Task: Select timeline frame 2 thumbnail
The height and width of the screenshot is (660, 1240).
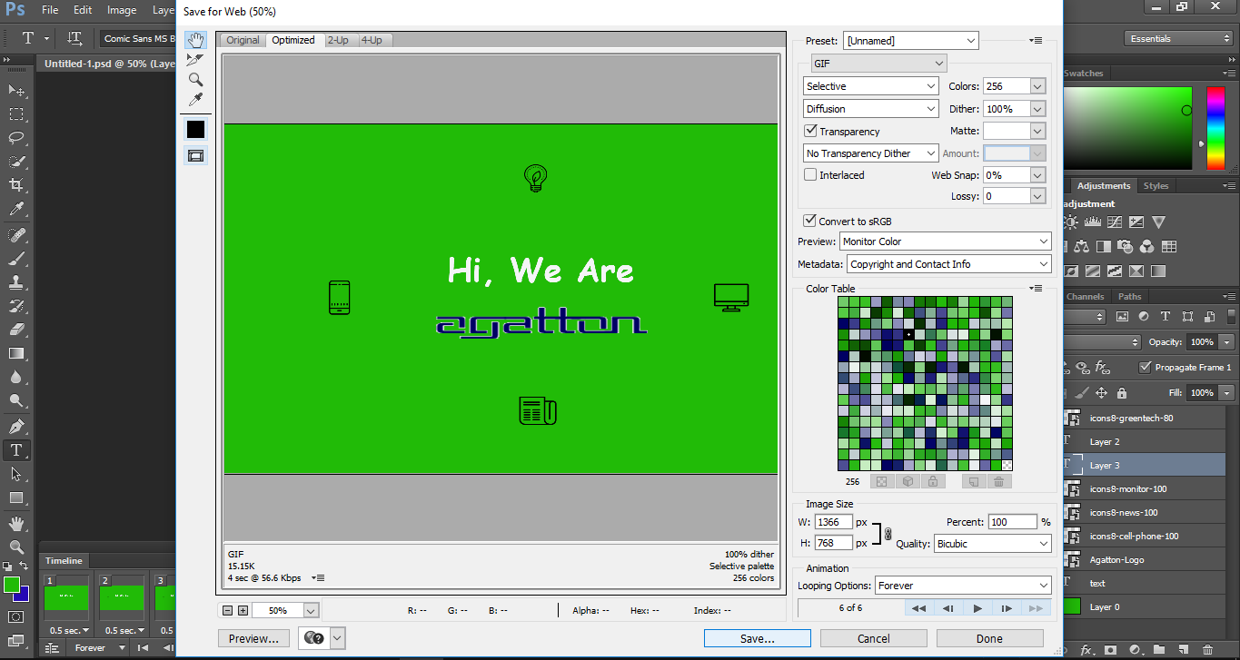Action: pyautogui.click(x=121, y=597)
